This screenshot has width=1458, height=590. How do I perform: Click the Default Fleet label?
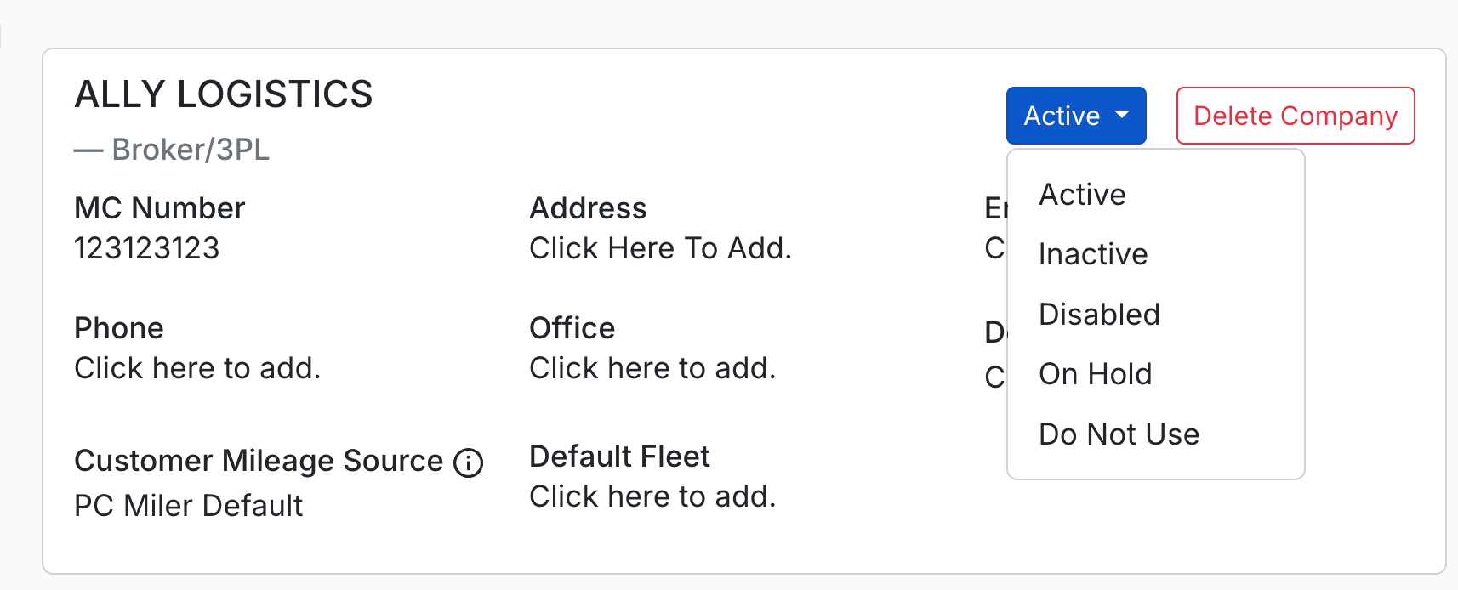619,457
